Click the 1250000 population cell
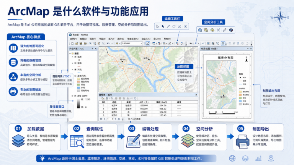294x165 pixels. [x=144, y=105]
